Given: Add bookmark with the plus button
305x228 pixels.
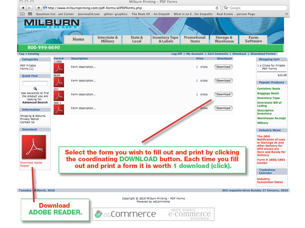Looking at the screenshot, I should pyautogui.click(x=39, y=8).
